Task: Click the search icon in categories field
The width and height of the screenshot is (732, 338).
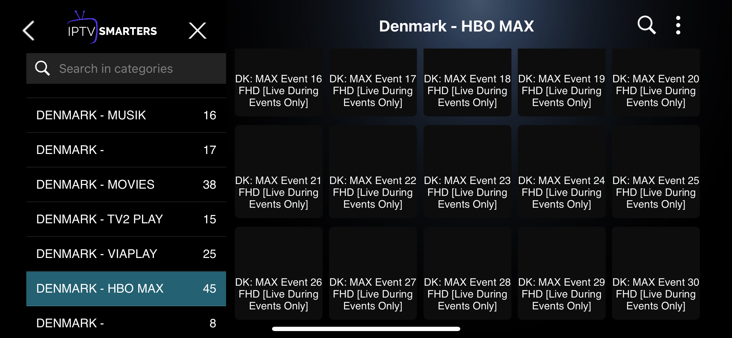Action: 42,68
